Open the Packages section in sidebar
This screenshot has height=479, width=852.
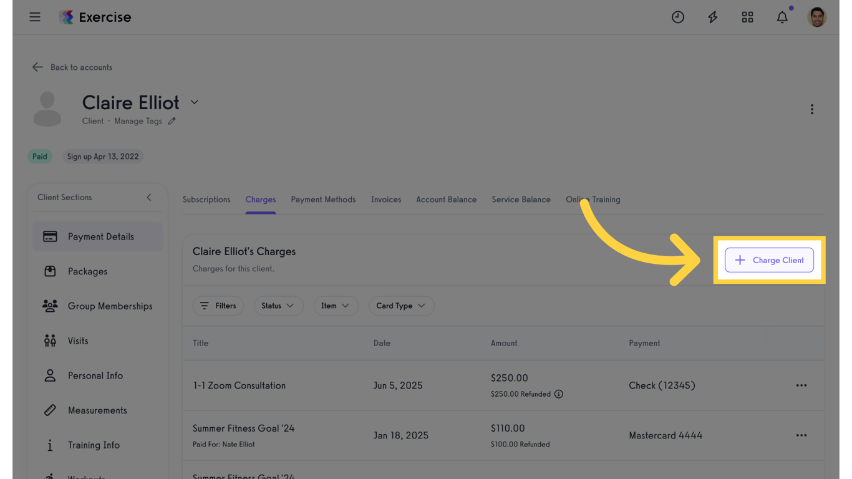point(87,271)
